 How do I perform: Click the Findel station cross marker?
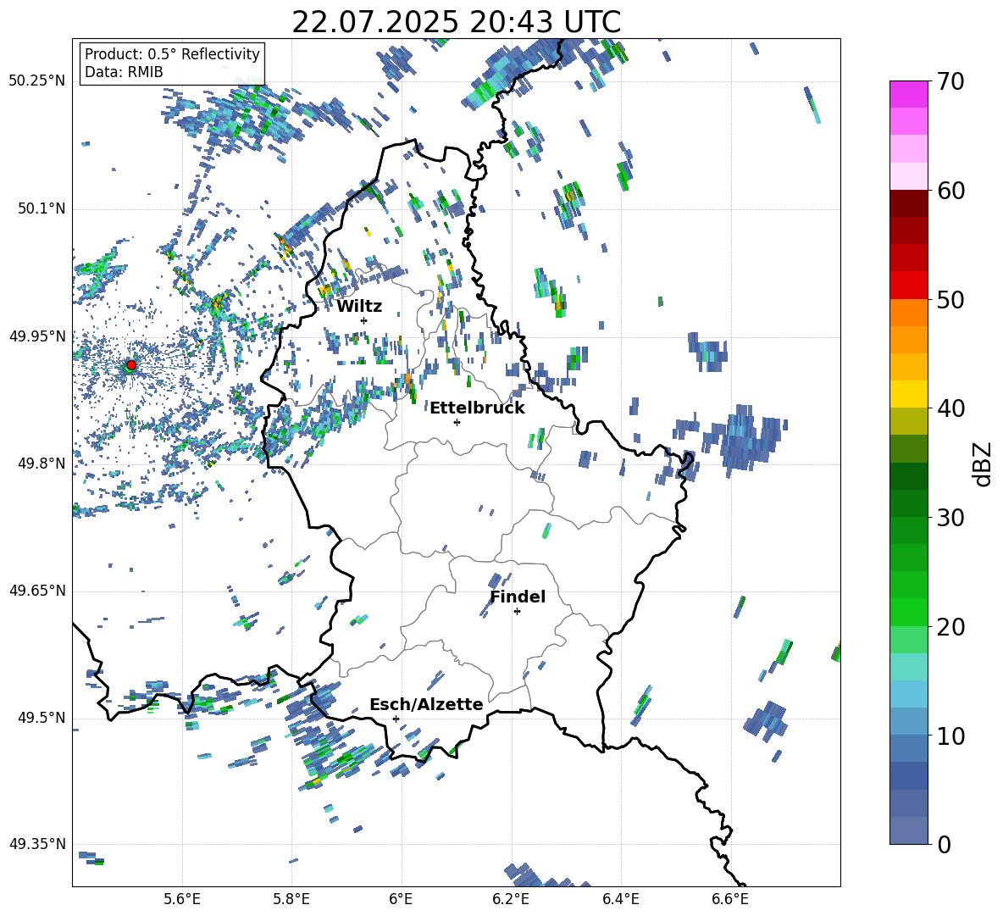pyautogui.click(x=517, y=612)
